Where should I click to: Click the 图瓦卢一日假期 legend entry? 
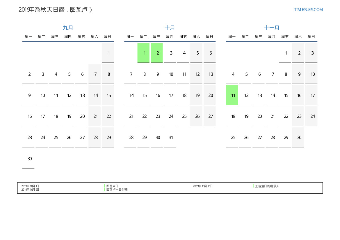click(x=117, y=190)
